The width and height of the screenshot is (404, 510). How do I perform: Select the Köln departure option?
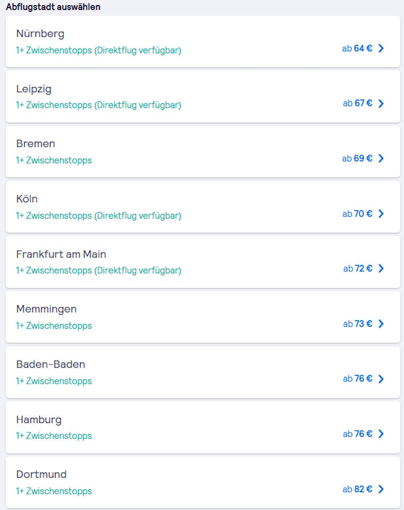[27, 199]
